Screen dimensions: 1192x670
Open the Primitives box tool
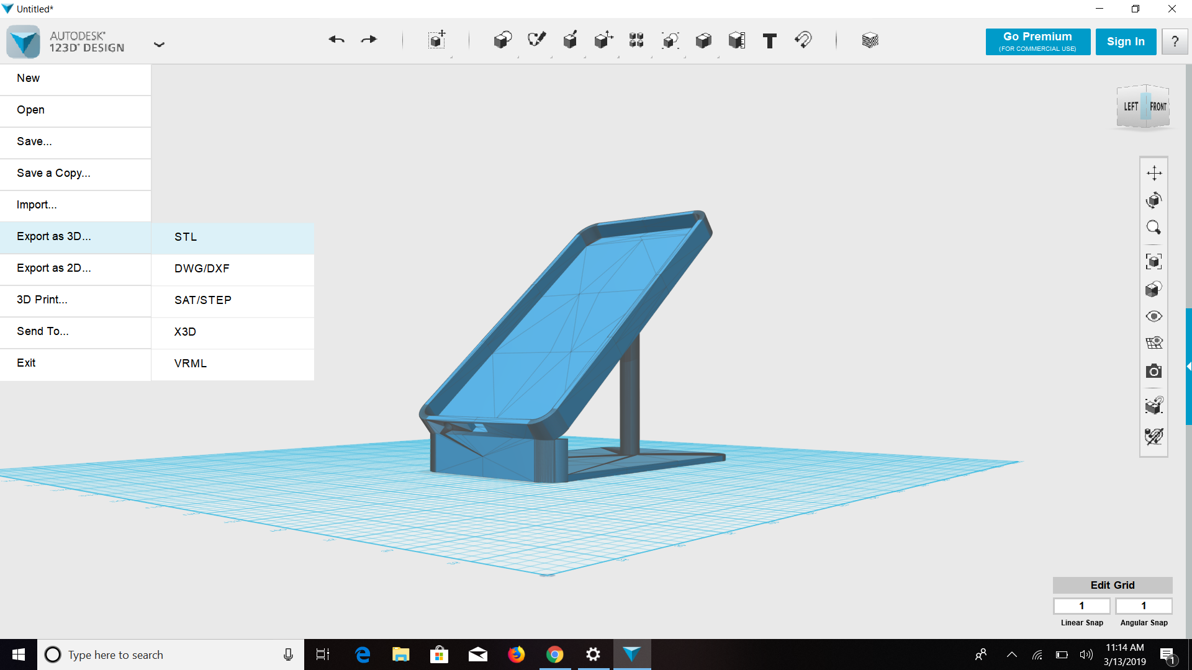tap(502, 40)
